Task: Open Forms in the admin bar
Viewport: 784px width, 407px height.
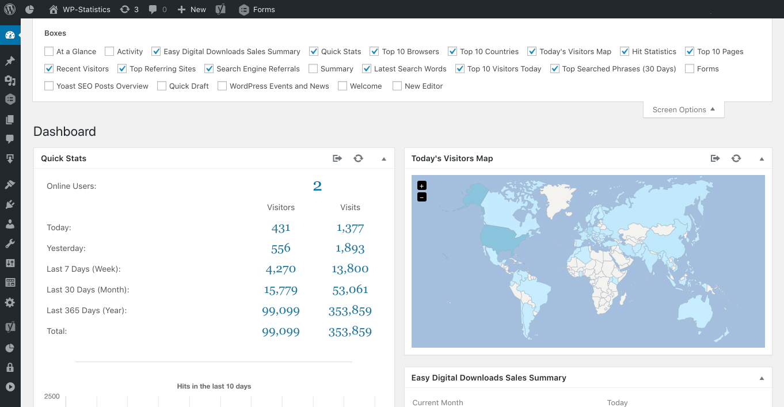Action: pos(257,9)
